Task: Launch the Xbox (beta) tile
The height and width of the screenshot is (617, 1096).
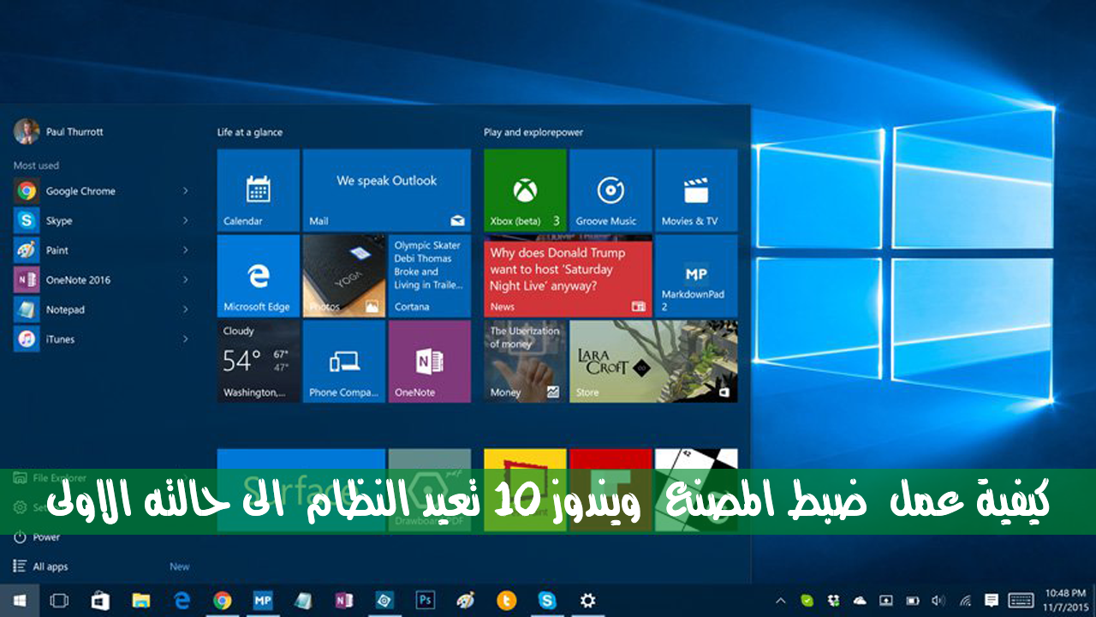Action: 525,190
